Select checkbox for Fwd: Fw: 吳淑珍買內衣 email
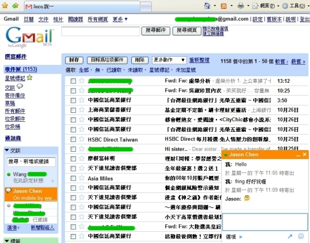 73,91
